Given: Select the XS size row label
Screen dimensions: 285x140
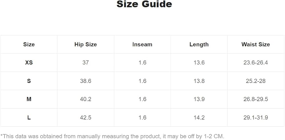Looking at the screenshot, I should click(29, 63).
